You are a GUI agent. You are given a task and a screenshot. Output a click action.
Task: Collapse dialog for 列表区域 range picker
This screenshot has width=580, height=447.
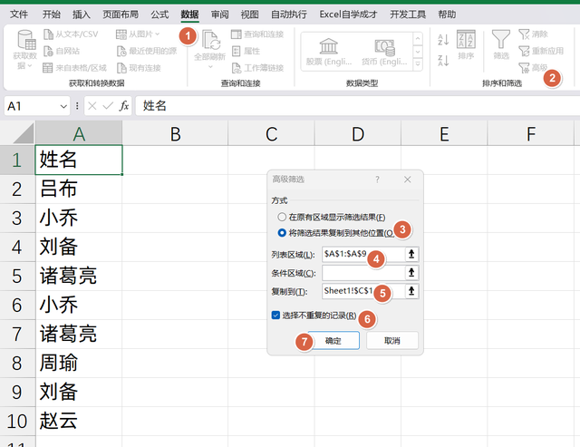[x=411, y=254]
